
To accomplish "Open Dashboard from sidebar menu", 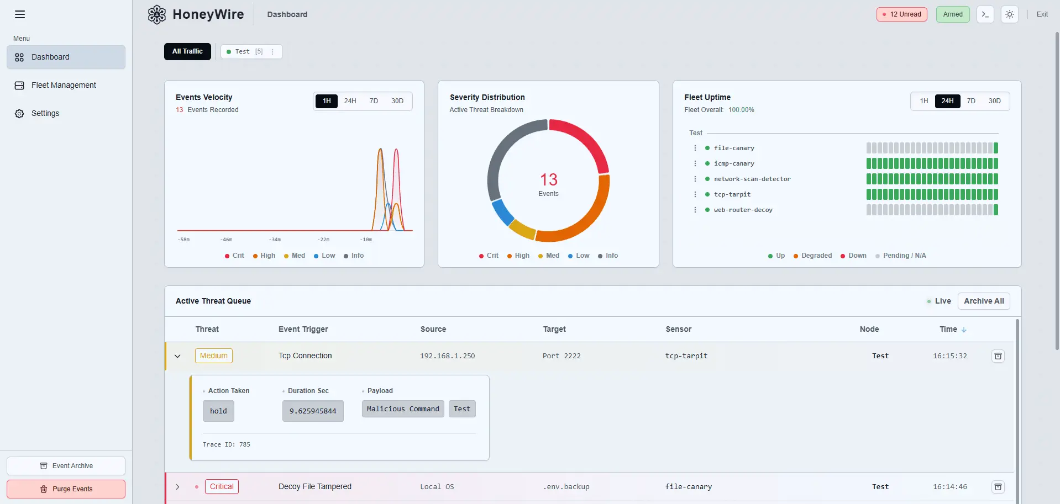I will pos(66,57).
